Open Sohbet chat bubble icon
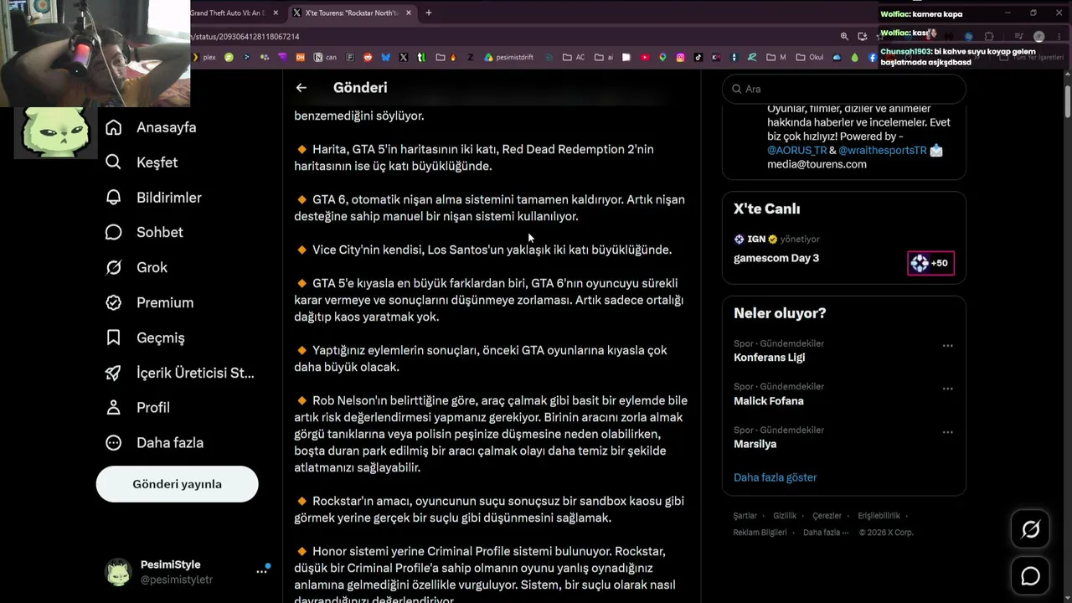The width and height of the screenshot is (1072, 603). [114, 232]
